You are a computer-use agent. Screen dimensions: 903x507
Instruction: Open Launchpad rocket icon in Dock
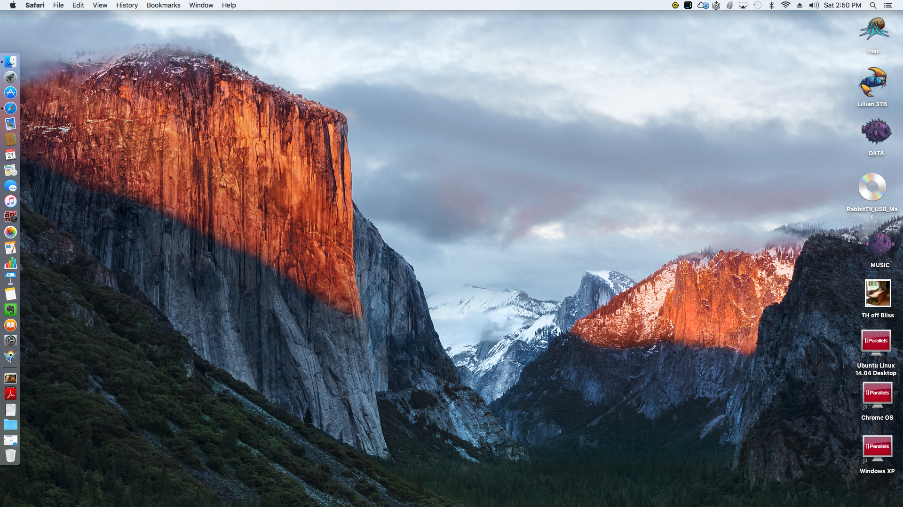pos(10,77)
